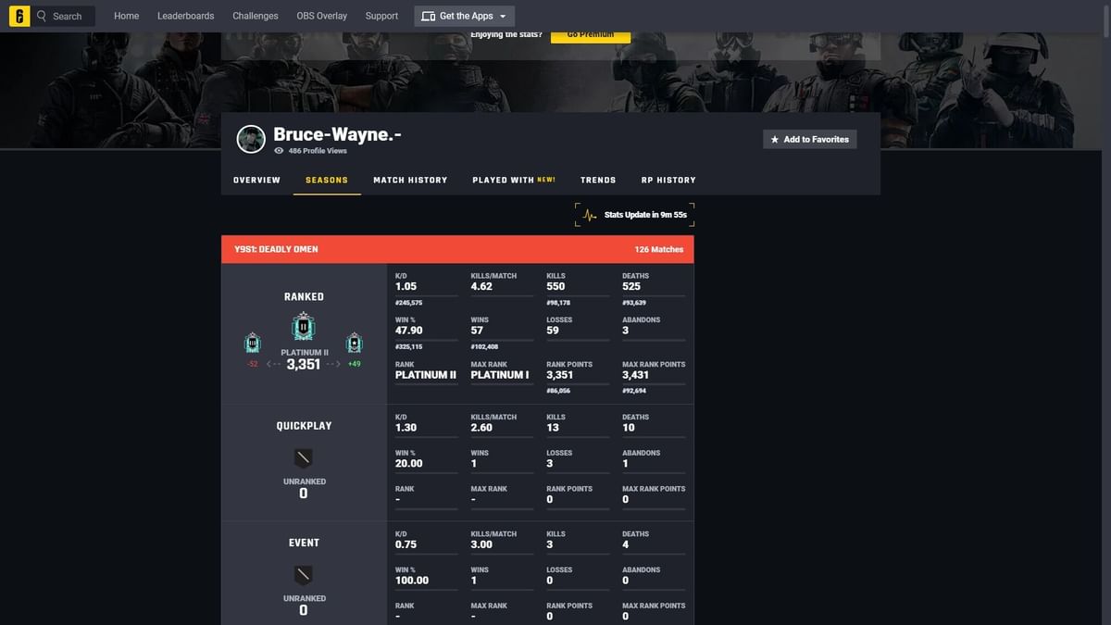Viewport: 1111px width, 625px height.
Task: Select the Platinum II rank badge
Action: tap(303, 326)
